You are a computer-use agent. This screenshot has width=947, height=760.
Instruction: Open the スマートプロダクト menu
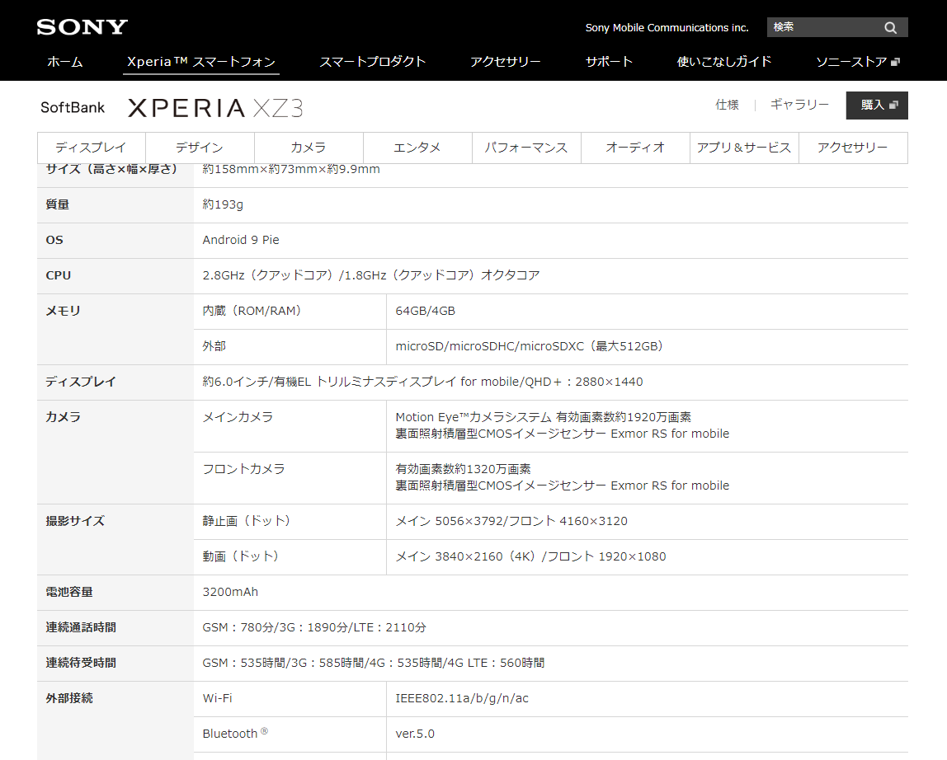click(373, 62)
